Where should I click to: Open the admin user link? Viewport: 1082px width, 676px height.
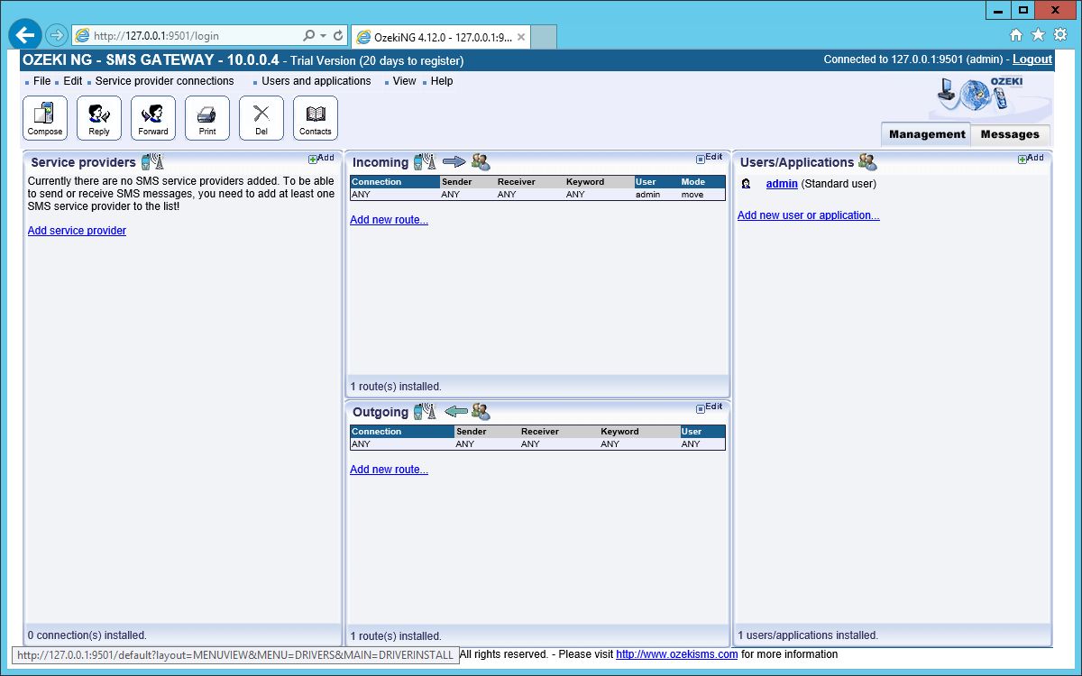(x=782, y=184)
